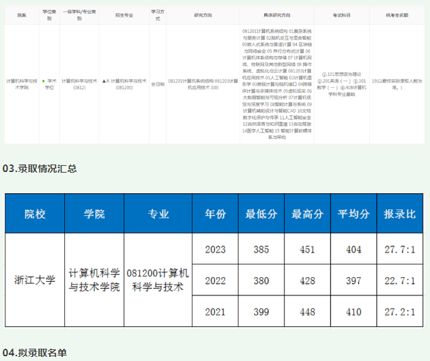Click the '统考生名额' header

click(397, 15)
